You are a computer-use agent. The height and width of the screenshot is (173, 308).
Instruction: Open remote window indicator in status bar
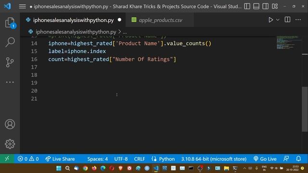(7, 159)
